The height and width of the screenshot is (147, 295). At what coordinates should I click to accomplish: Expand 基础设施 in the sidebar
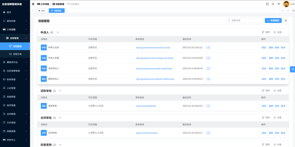click(x=15, y=21)
